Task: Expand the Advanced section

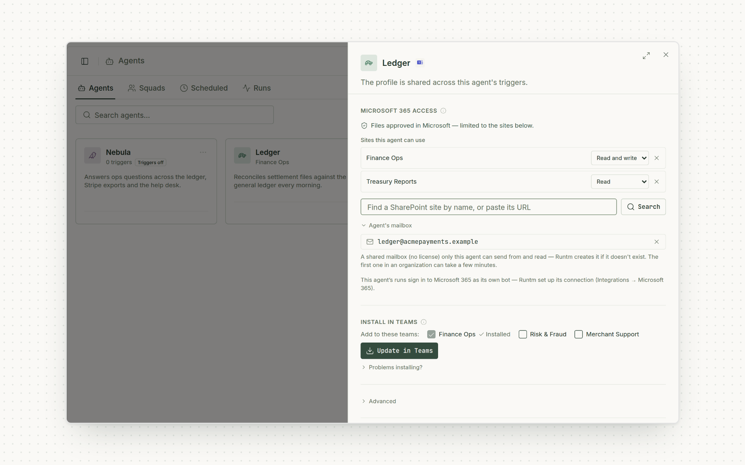Action: pos(379,401)
